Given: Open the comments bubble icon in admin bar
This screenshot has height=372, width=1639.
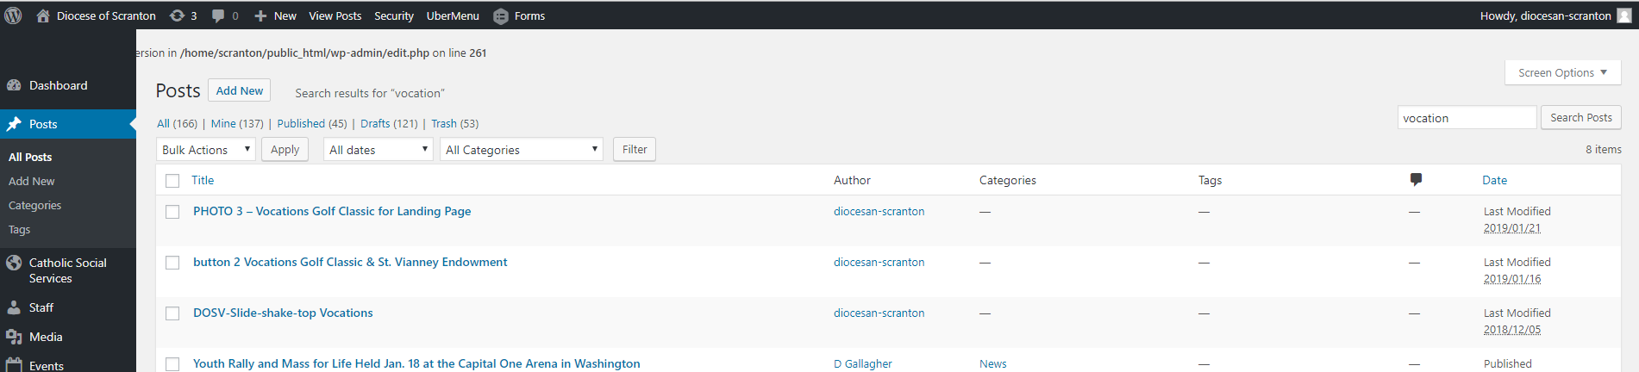Looking at the screenshot, I should [x=218, y=15].
